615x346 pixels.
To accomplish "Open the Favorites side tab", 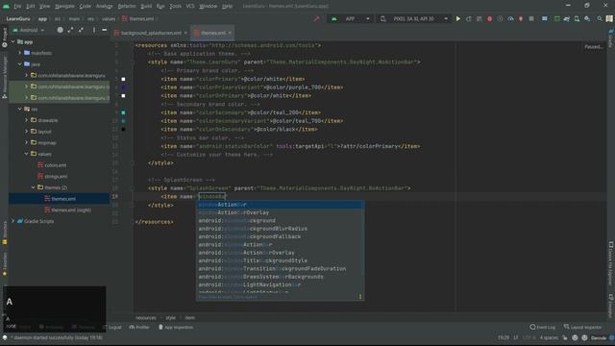I will click(x=4, y=264).
